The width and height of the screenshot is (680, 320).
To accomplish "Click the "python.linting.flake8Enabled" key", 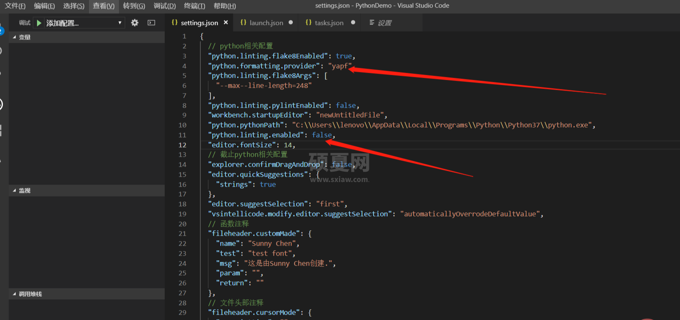I will (268, 56).
